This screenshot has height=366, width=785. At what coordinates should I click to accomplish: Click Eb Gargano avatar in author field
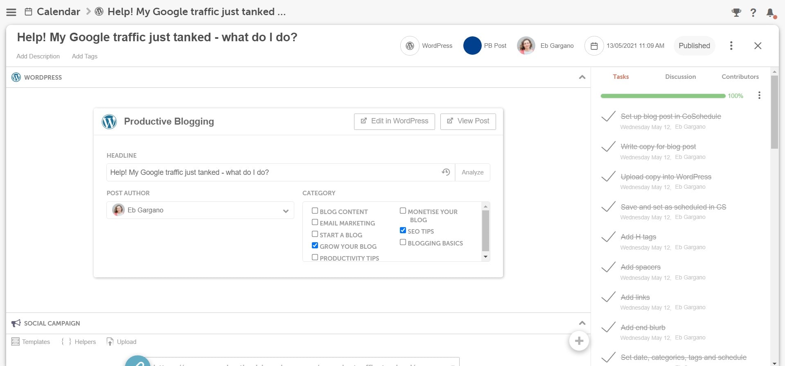[x=118, y=210]
